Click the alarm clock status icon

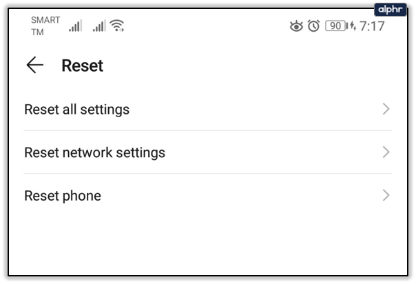[313, 26]
